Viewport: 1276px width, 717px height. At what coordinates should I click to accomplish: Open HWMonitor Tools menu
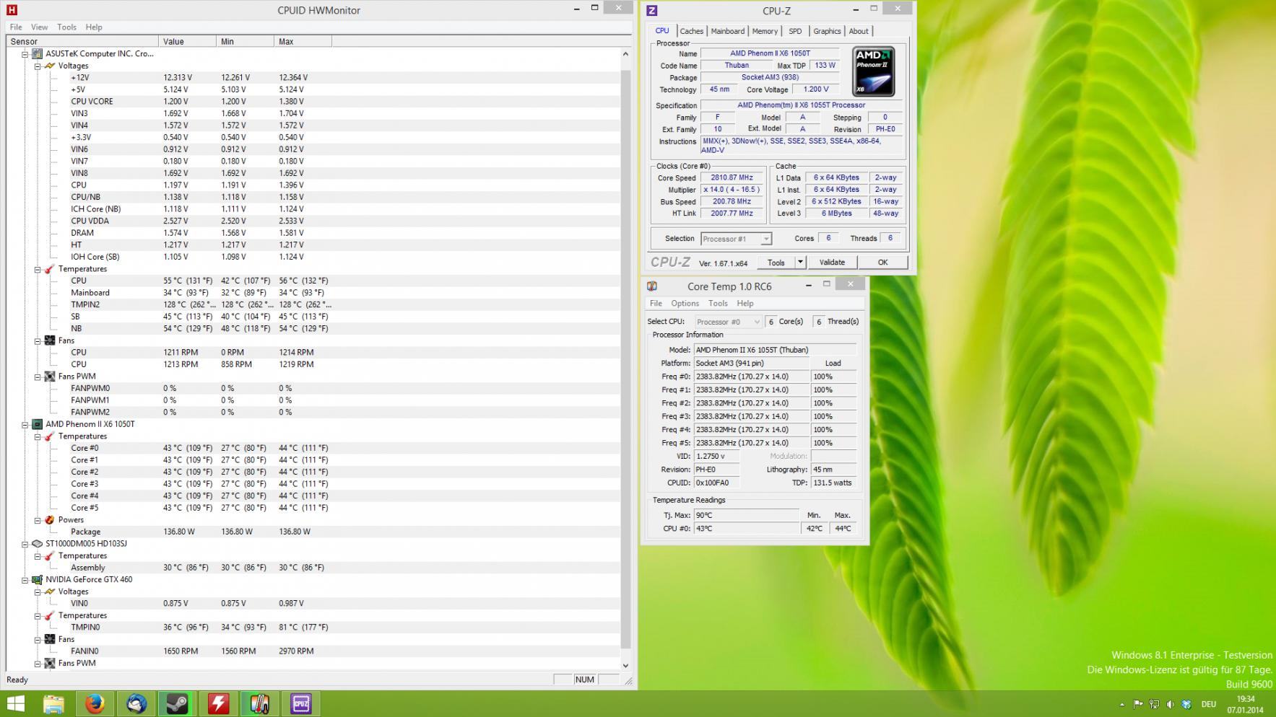66,27
